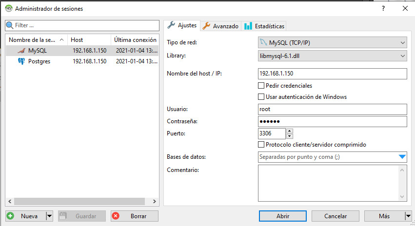The image size is (415, 226).
Task: Click the HeidiSQL logo in title bar
Action: 9,8
